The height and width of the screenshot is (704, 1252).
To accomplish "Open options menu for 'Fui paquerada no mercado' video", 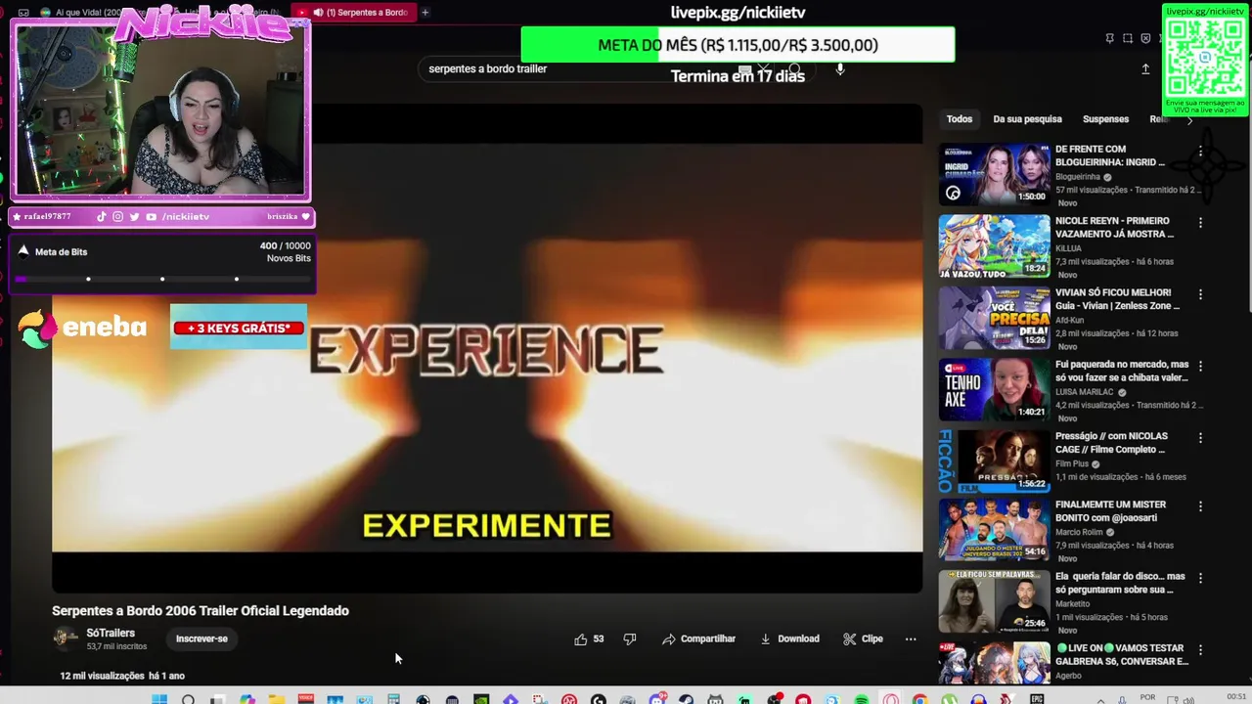I will pos(1200,366).
